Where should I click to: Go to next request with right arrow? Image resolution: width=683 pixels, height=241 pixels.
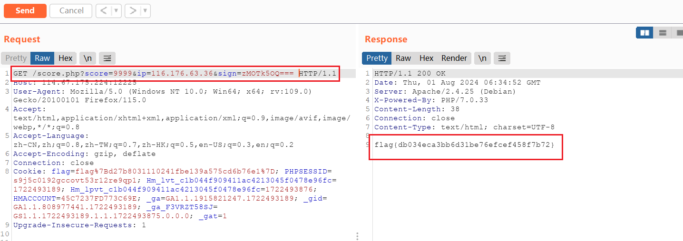tap(133, 10)
